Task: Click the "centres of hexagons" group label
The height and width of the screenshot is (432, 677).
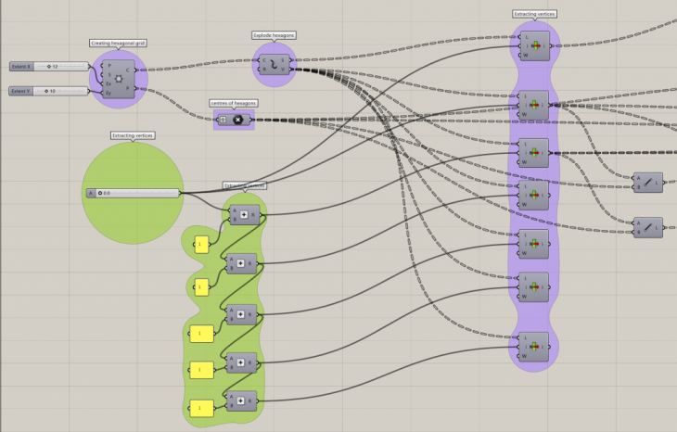Action: tap(234, 103)
